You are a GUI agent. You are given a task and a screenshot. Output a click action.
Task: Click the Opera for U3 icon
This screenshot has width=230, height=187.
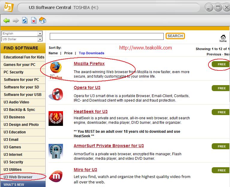(56, 94)
